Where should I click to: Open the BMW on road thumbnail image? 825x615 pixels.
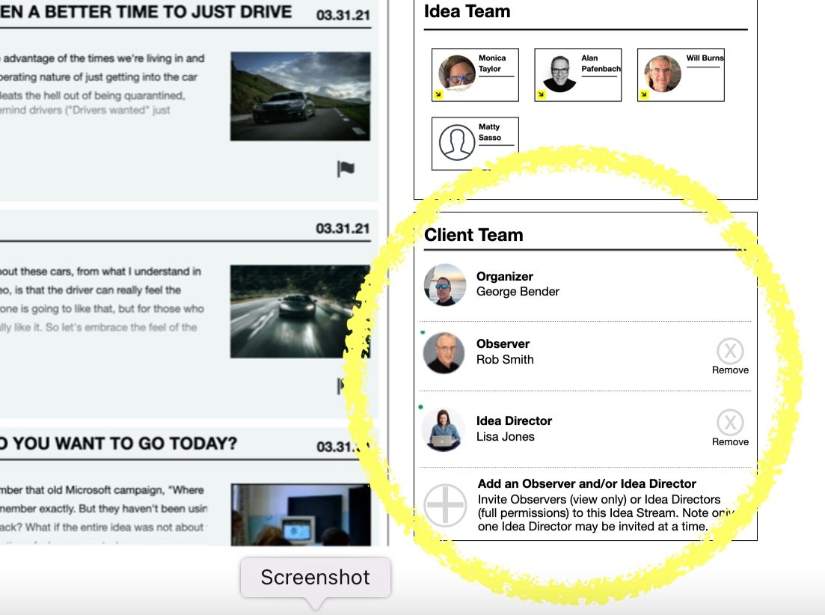point(301,97)
